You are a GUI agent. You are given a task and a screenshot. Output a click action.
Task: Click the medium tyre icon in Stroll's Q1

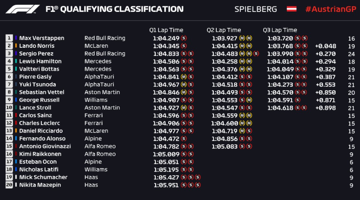(x=184, y=108)
